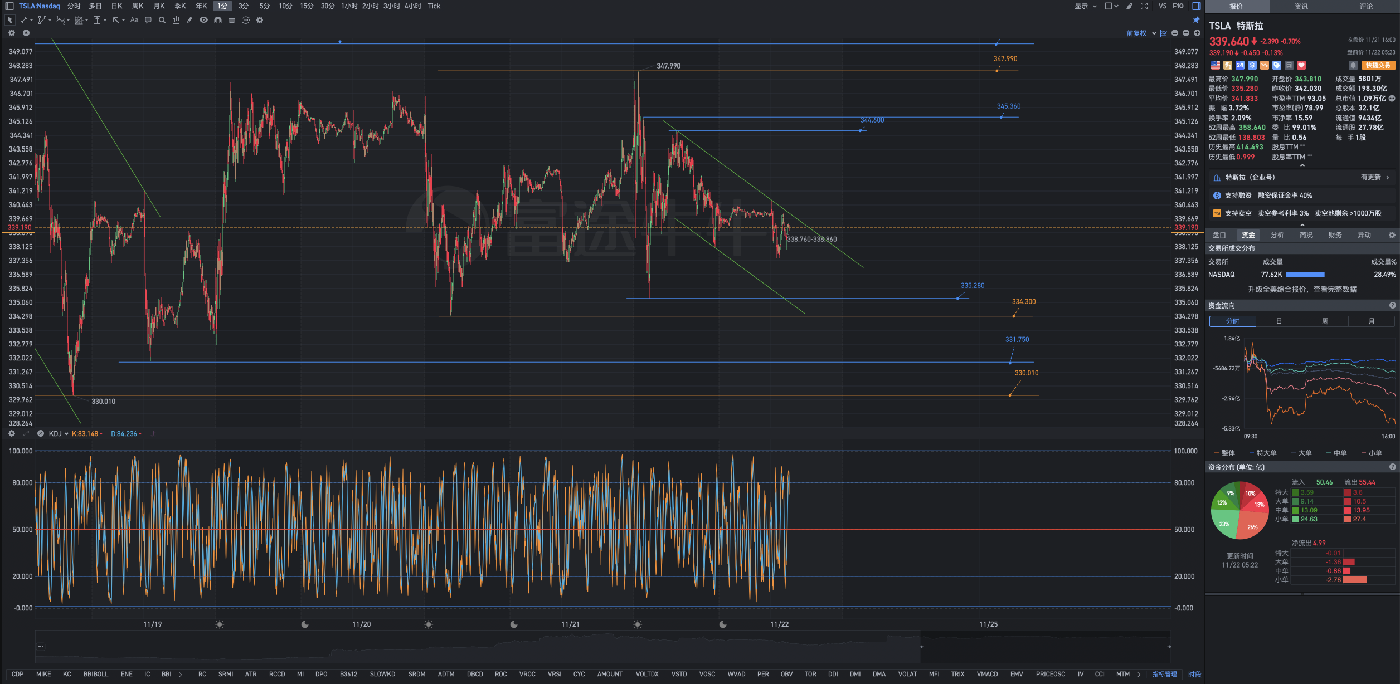Collapse main chart indicator arrow
Screen dimensions: 1400x684
click(x=26, y=33)
